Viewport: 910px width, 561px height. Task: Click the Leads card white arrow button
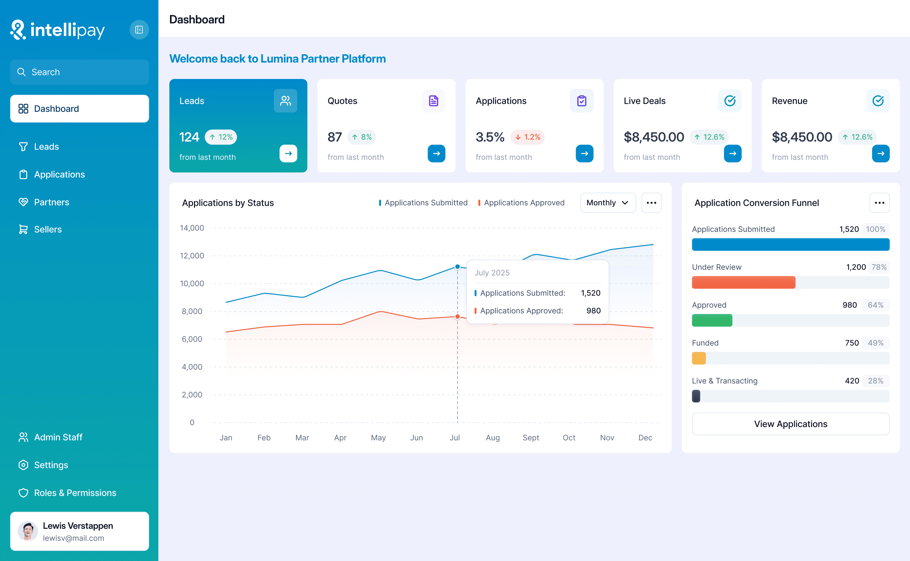[288, 153]
